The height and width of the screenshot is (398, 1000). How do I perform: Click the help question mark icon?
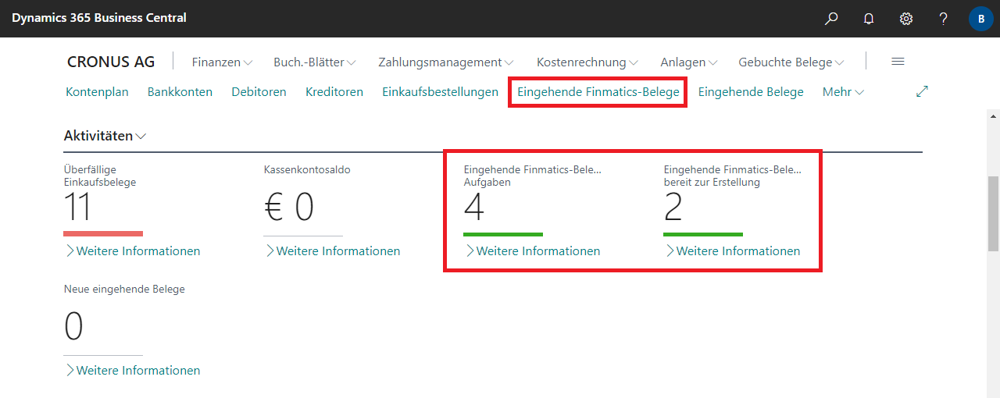[x=943, y=19]
